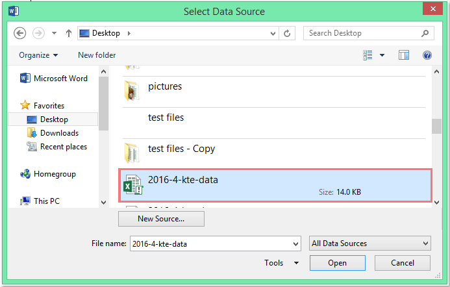
Task: Expand the view options dropdown arrow
Action: tap(382, 55)
